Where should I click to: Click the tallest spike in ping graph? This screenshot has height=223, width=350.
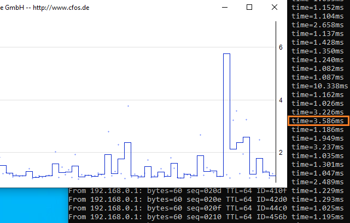226,115
